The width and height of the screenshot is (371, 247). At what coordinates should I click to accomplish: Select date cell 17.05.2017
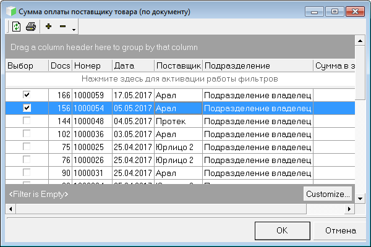pos(133,95)
